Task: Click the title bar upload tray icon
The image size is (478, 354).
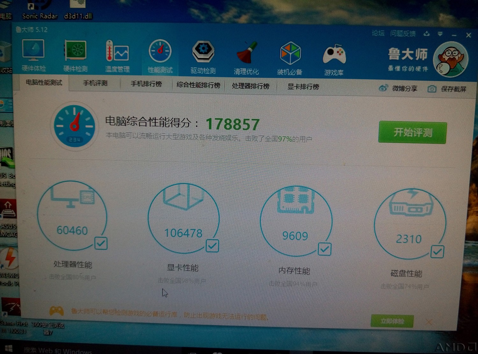Action: [427, 33]
